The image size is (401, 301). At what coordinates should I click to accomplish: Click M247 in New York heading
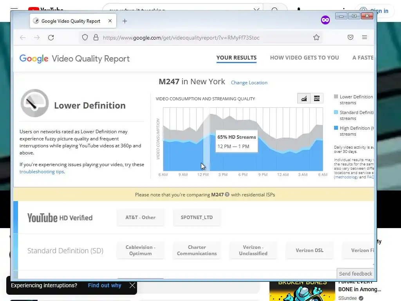click(192, 82)
